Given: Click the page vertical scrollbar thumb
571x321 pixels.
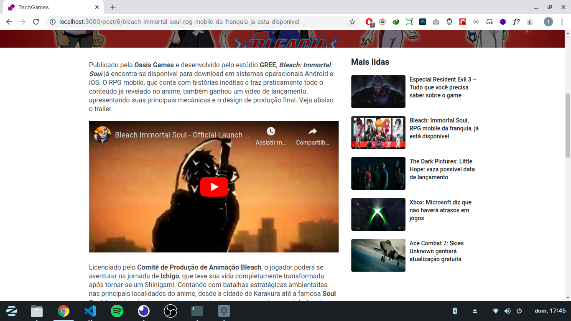Looking at the screenshot, I should [x=568, y=125].
